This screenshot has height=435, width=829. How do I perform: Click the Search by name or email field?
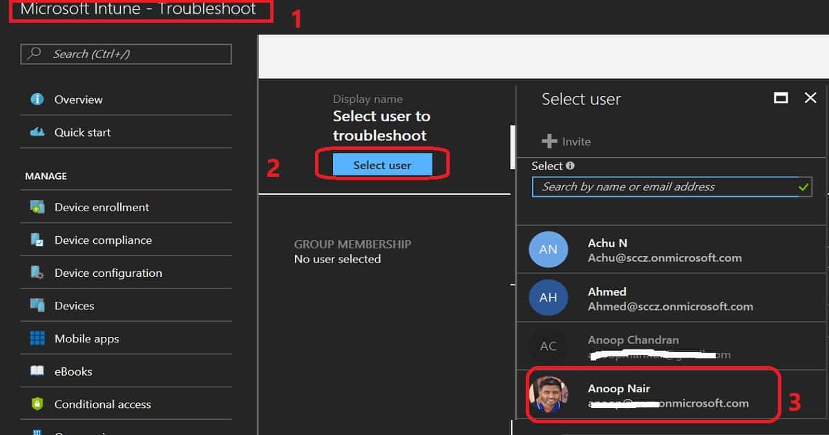click(x=672, y=186)
